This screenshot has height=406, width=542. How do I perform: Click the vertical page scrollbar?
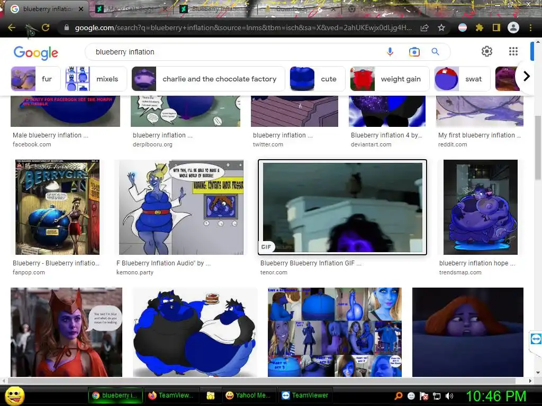click(538, 147)
